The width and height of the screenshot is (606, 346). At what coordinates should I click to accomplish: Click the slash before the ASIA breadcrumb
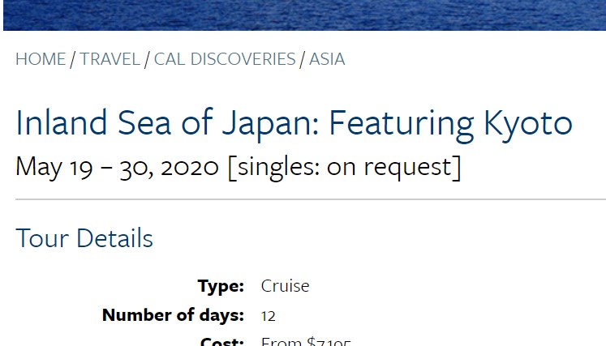(303, 59)
